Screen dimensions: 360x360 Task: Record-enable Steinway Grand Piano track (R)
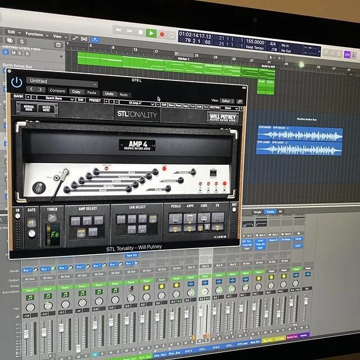click(28, 54)
